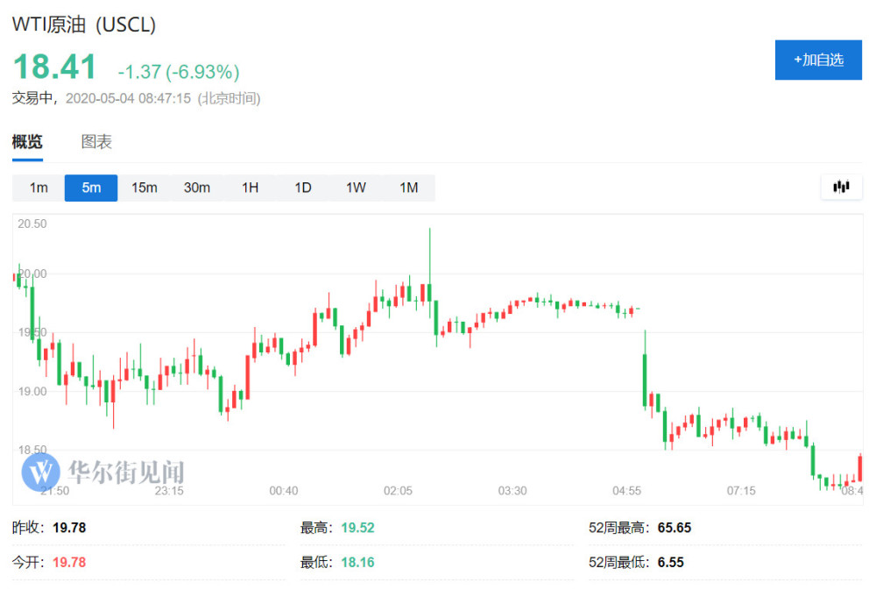Change interval to 1H
This screenshot has width=876, height=604.
[250, 188]
